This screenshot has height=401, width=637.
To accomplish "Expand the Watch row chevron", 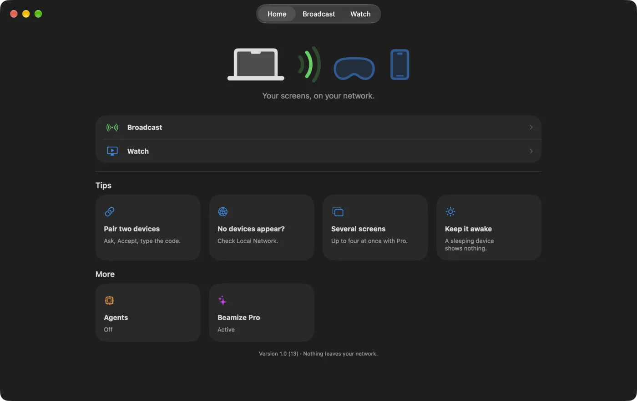I will coord(531,151).
